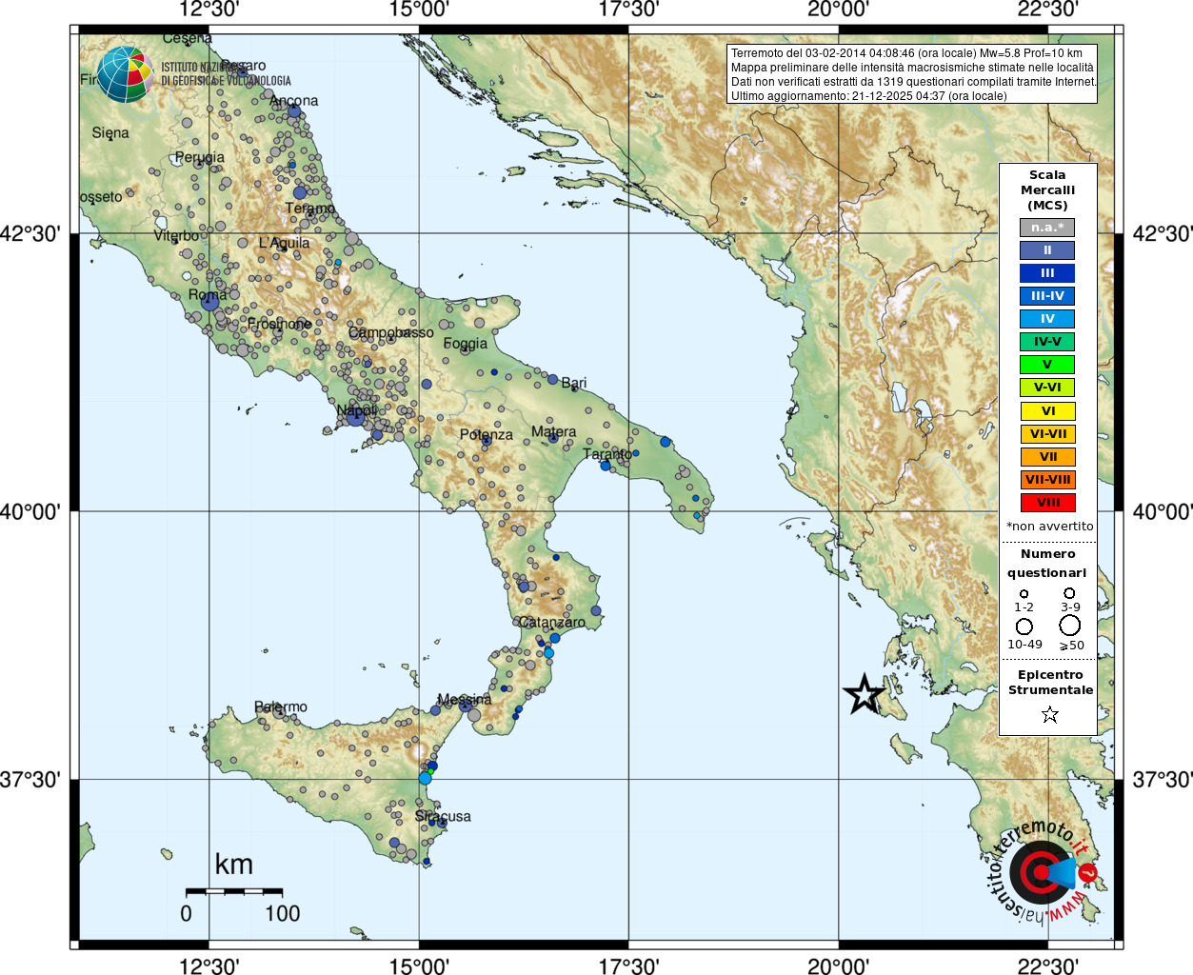Click the 3-9 questionnaires circle symbol
Screen dimensions: 1193x975
pyautogui.click(x=1069, y=592)
